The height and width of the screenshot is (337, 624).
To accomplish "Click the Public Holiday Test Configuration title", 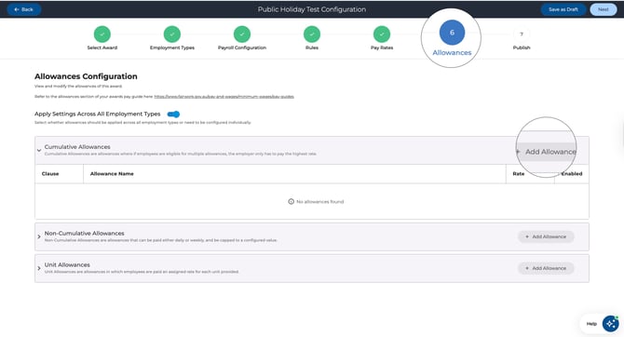I will [312, 9].
